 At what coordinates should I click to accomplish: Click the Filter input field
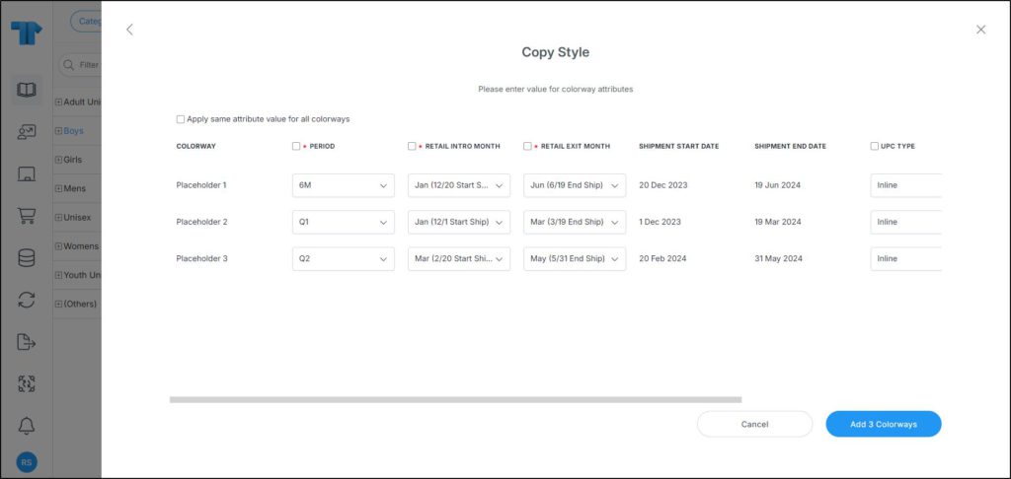click(x=81, y=65)
